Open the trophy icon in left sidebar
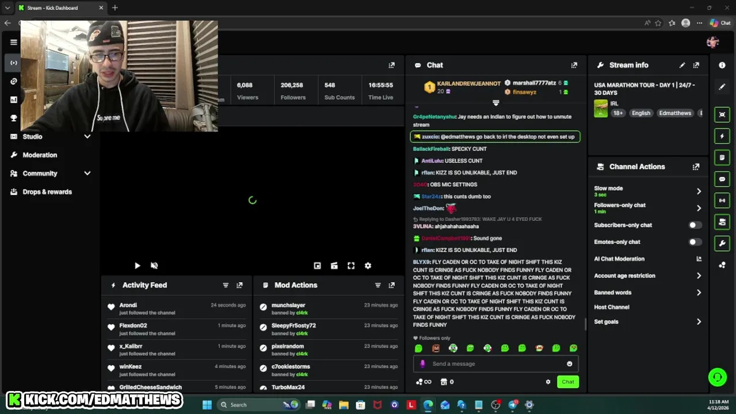Screen dimensions: 736x414 [x=14, y=118]
